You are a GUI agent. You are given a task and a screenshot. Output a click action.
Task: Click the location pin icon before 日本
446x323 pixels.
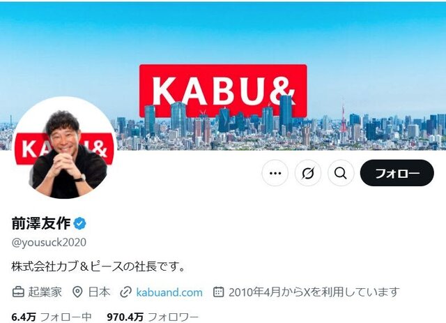pos(77,292)
